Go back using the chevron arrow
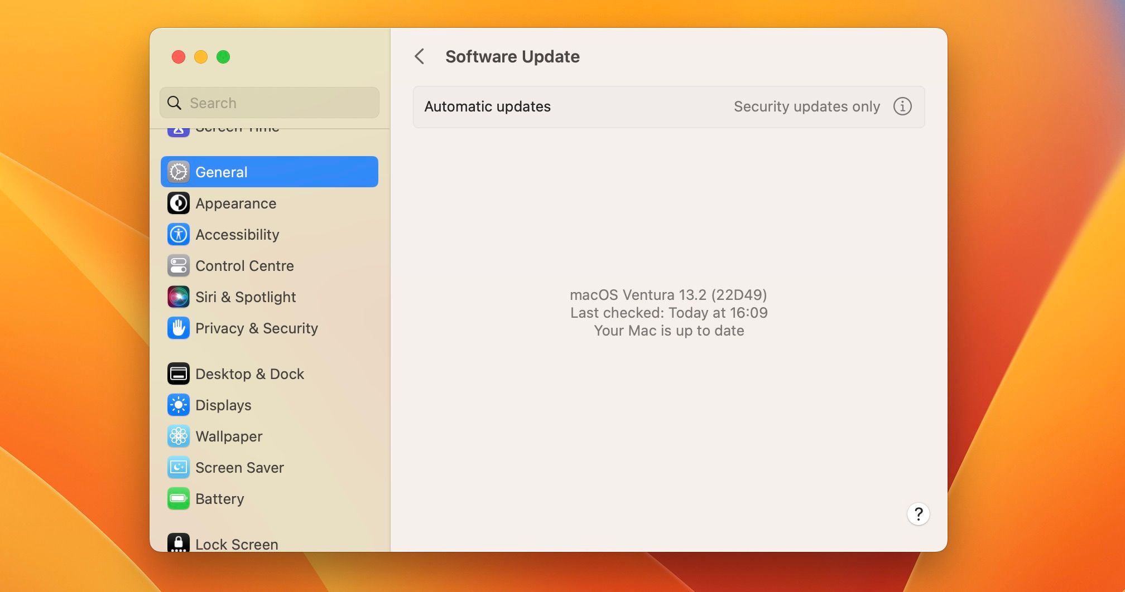The height and width of the screenshot is (592, 1125). pos(420,56)
